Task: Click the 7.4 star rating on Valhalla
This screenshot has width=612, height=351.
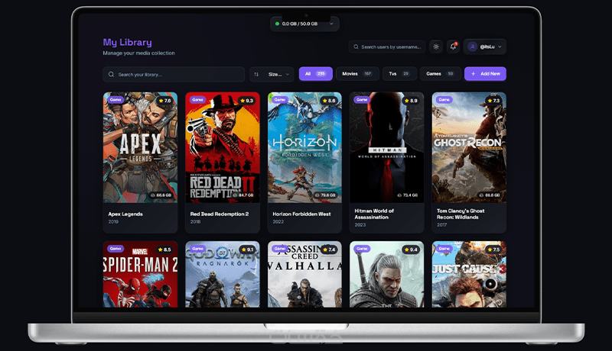Action: [329, 250]
